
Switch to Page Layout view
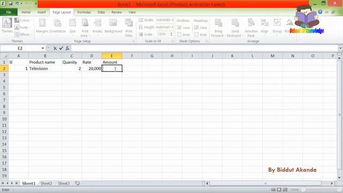tap(279, 189)
